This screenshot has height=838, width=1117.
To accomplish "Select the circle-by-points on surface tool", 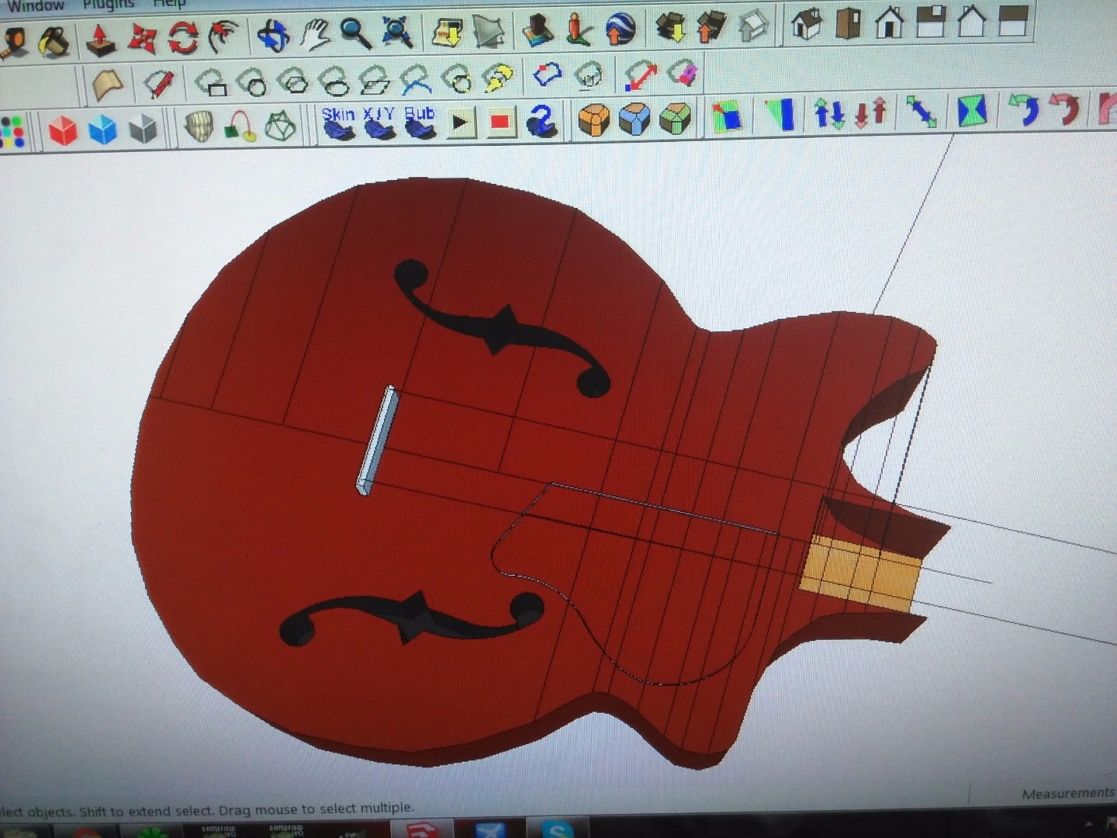I will [457, 77].
